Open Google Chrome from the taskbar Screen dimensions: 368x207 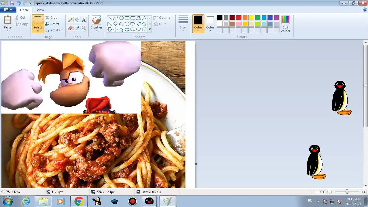pos(79,201)
